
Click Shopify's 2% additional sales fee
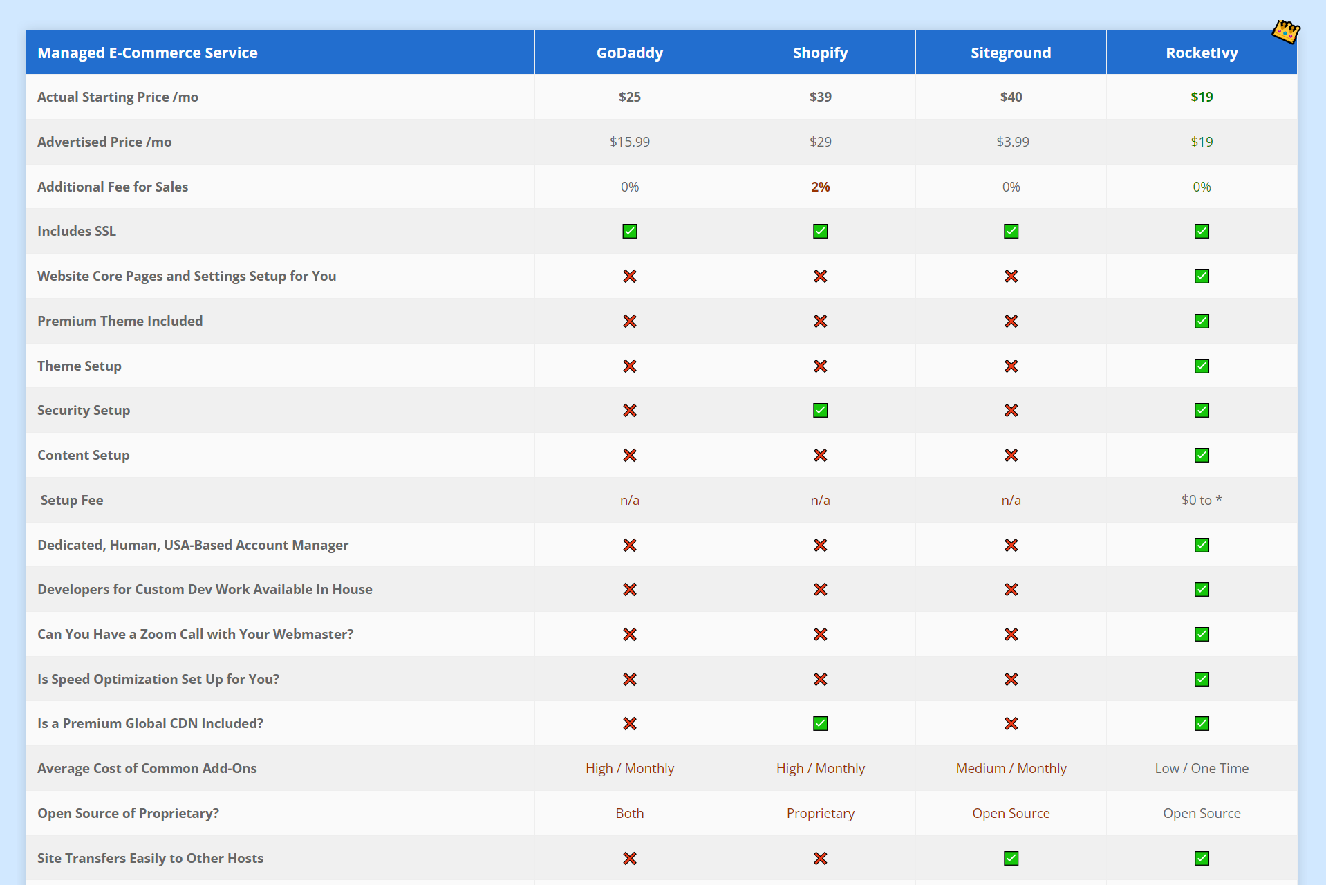pos(821,187)
